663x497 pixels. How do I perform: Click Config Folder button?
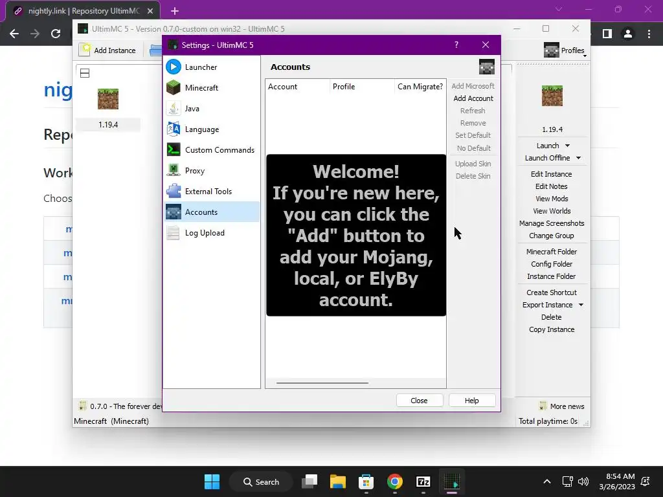click(x=552, y=264)
